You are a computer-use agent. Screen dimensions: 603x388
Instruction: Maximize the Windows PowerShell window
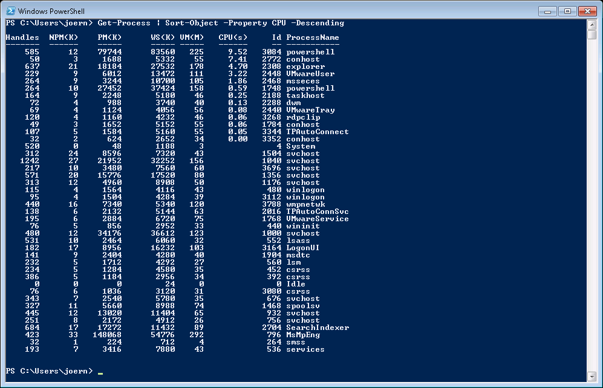[x=567, y=11]
